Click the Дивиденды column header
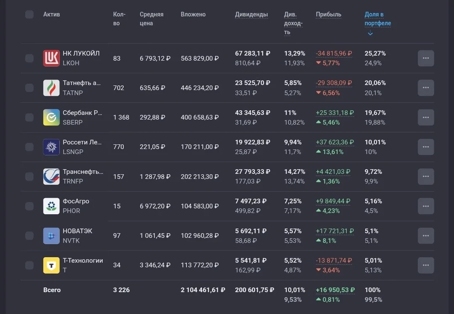This screenshot has width=454, height=314. point(251,14)
